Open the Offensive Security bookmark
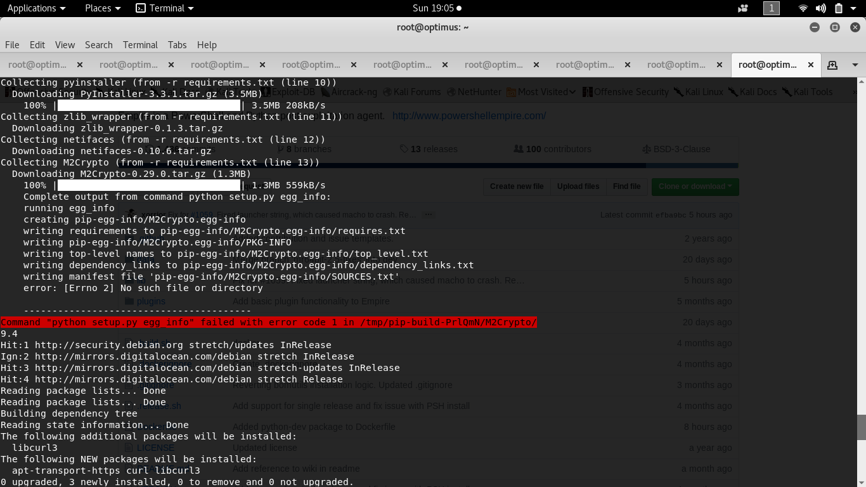866x487 pixels. click(x=630, y=92)
